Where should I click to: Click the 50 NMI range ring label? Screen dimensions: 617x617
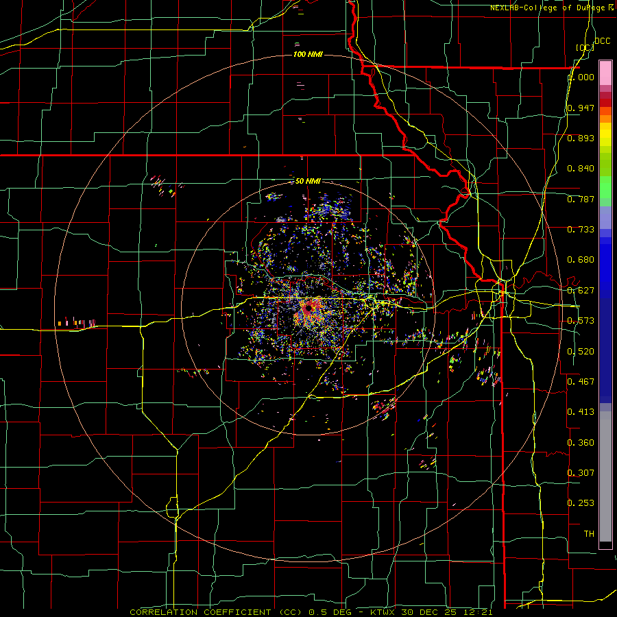[x=308, y=181]
